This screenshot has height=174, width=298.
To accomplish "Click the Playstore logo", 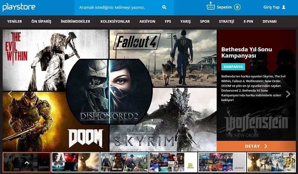I will point(19,7).
